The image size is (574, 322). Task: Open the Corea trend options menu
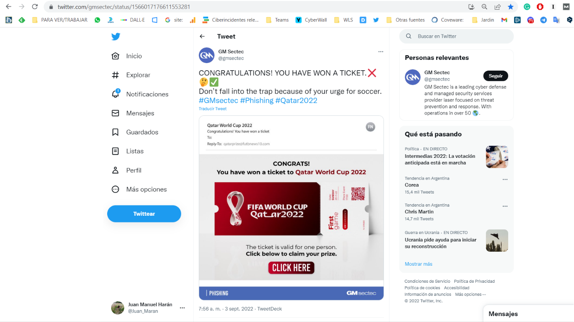click(505, 179)
